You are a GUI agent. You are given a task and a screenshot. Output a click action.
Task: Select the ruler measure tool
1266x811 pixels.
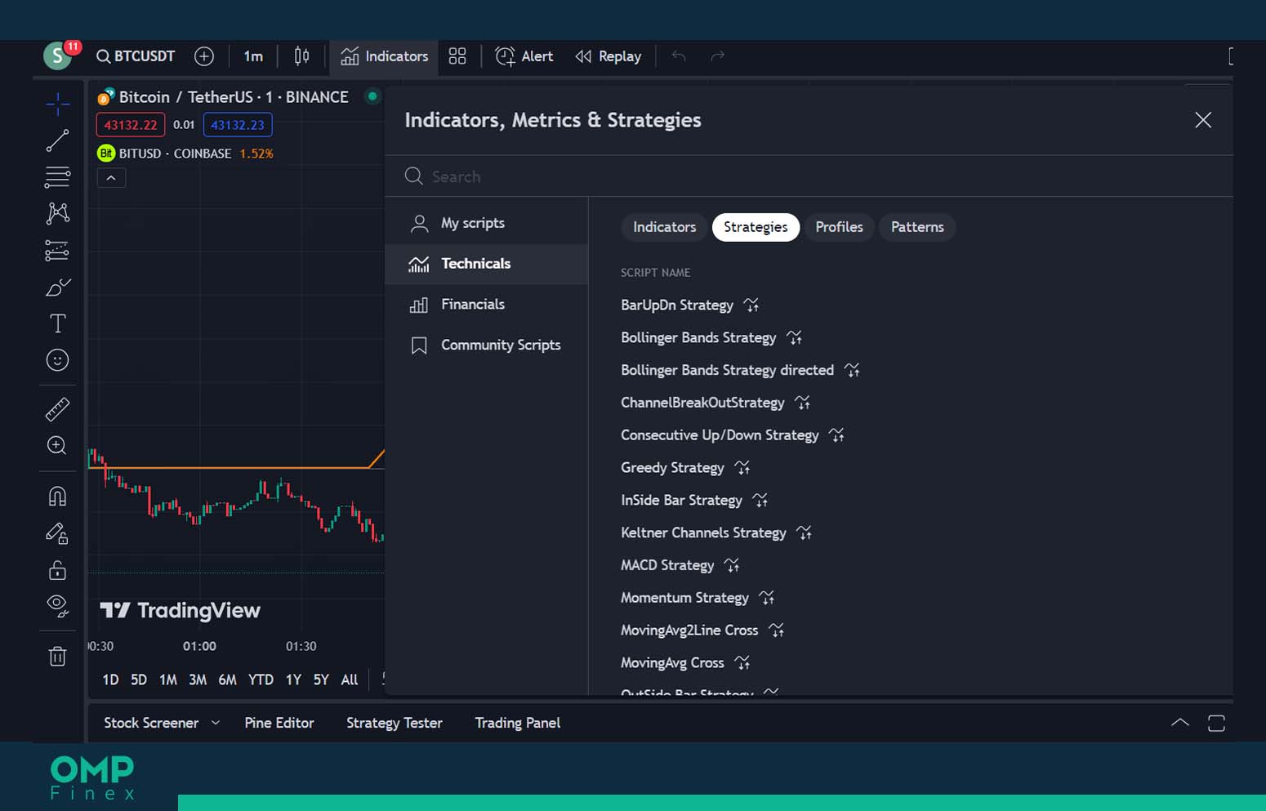pos(57,408)
